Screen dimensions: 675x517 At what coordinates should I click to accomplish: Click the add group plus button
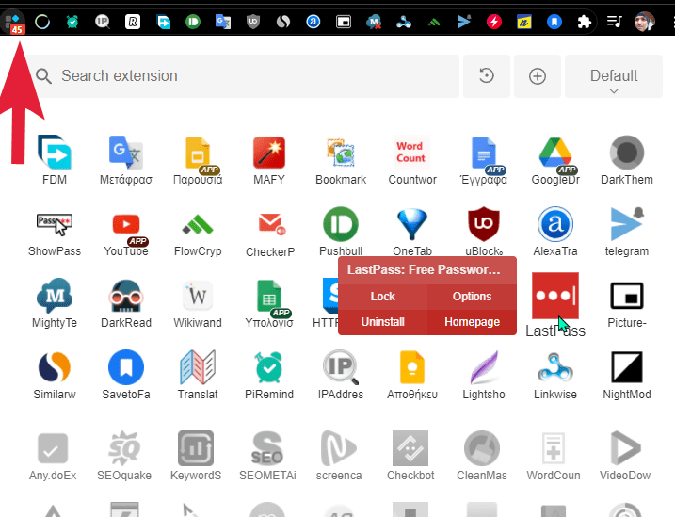click(538, 76)
